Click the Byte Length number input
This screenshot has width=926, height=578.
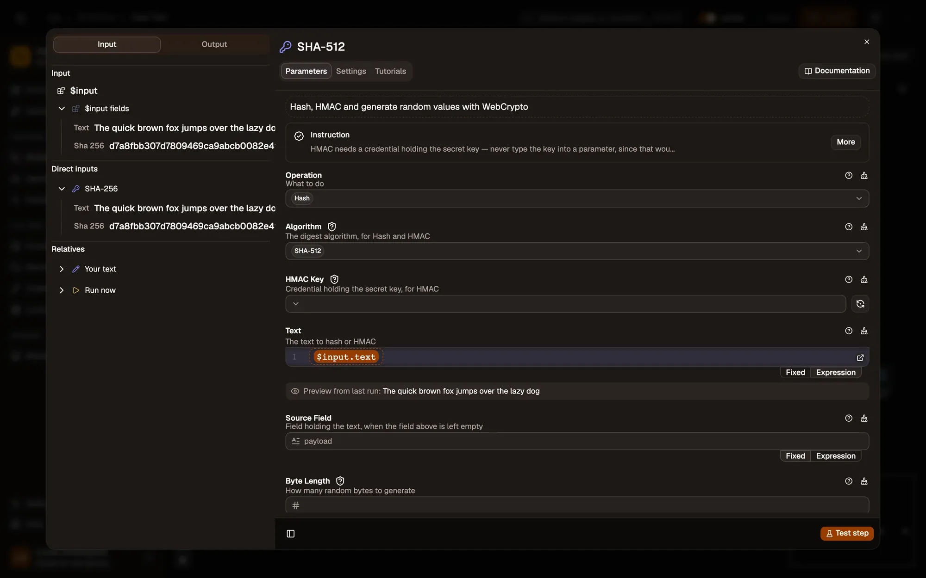click(577, 505)
